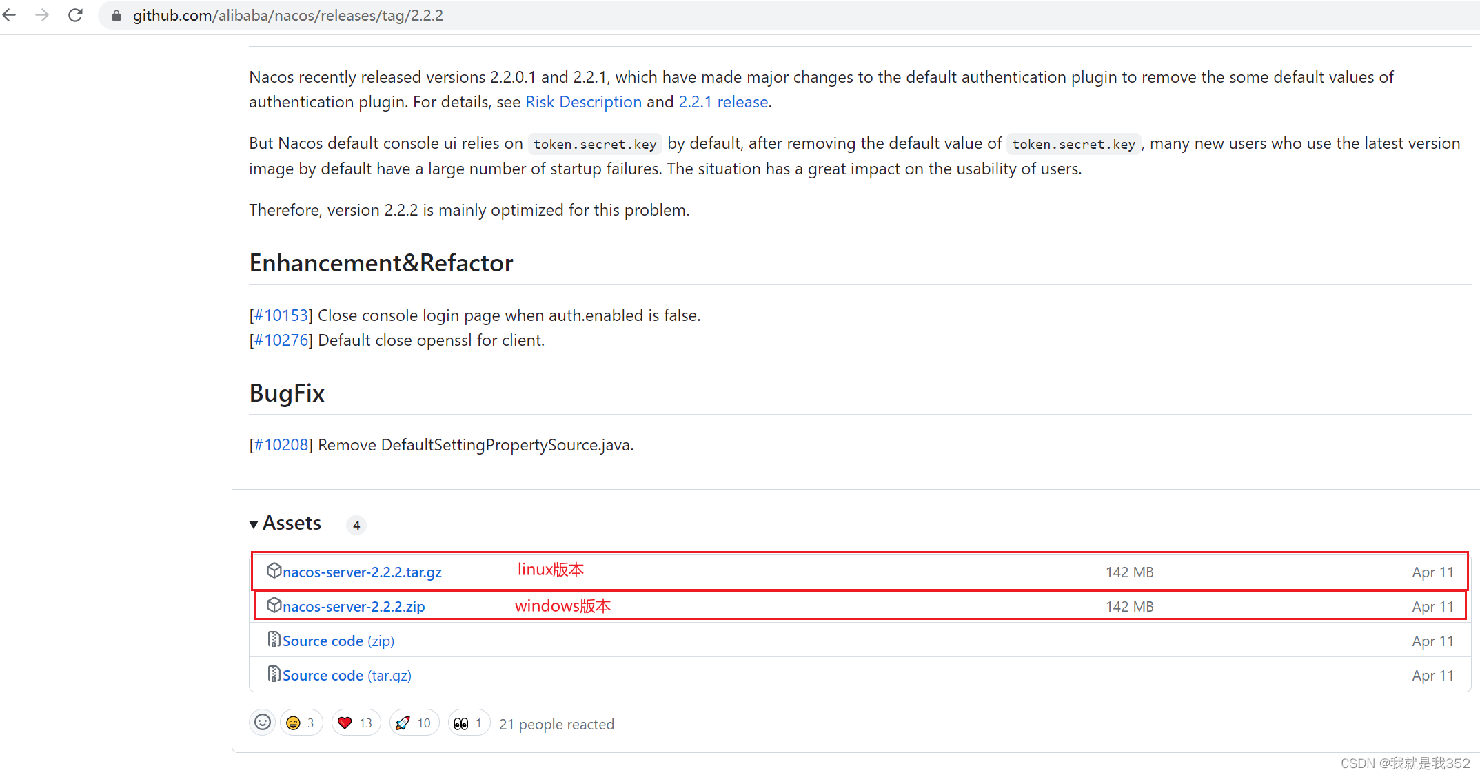Click 'Therefore, version 2.2.2' paragraph text
The height and width of the screenshot is (777, 1480).
tap(469, 210)
